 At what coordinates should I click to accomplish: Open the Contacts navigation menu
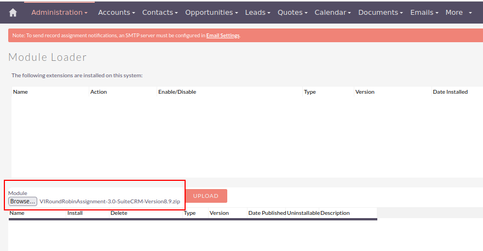pyautogui.click(x=160, y=12)
